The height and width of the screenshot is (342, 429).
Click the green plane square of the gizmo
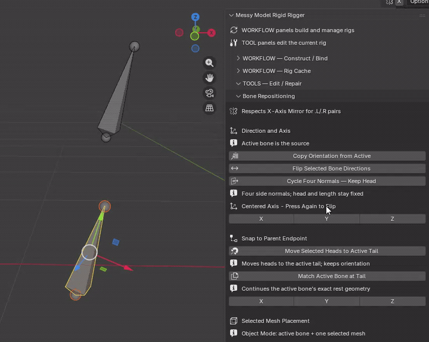[x=103, y=269]
